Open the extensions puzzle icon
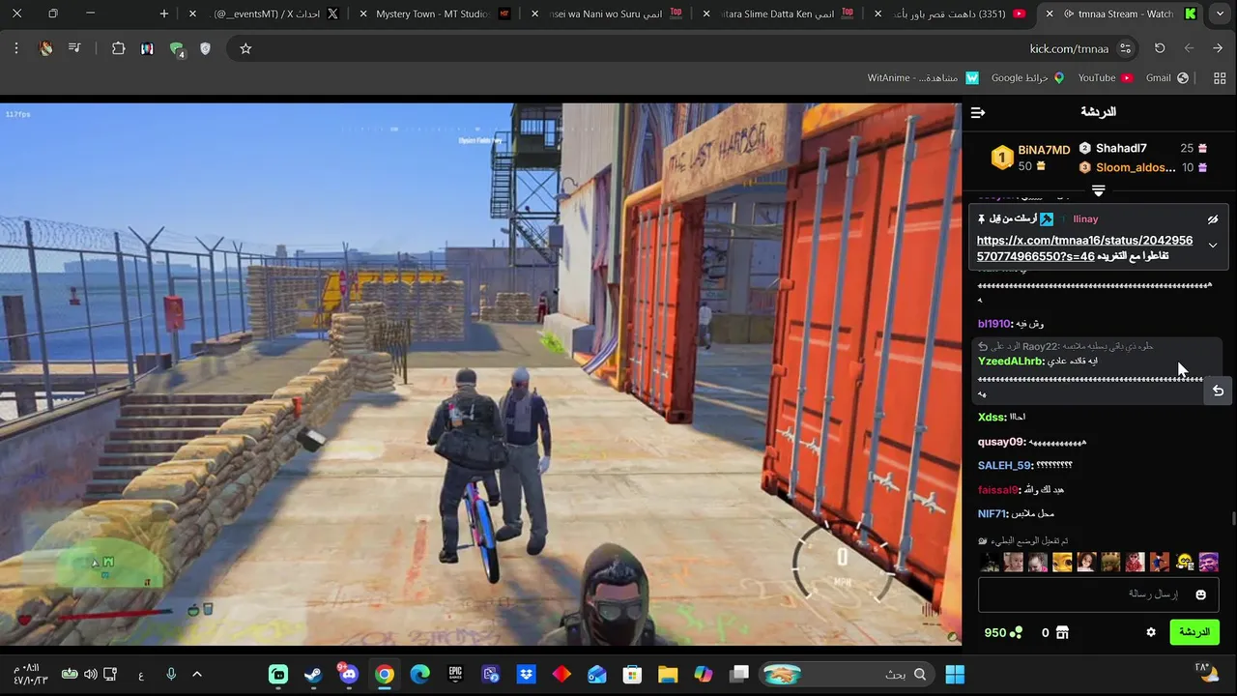Image resolution: width=1237 pixels, height=696 pixels. pyautogui.click(x=119, y=48)
